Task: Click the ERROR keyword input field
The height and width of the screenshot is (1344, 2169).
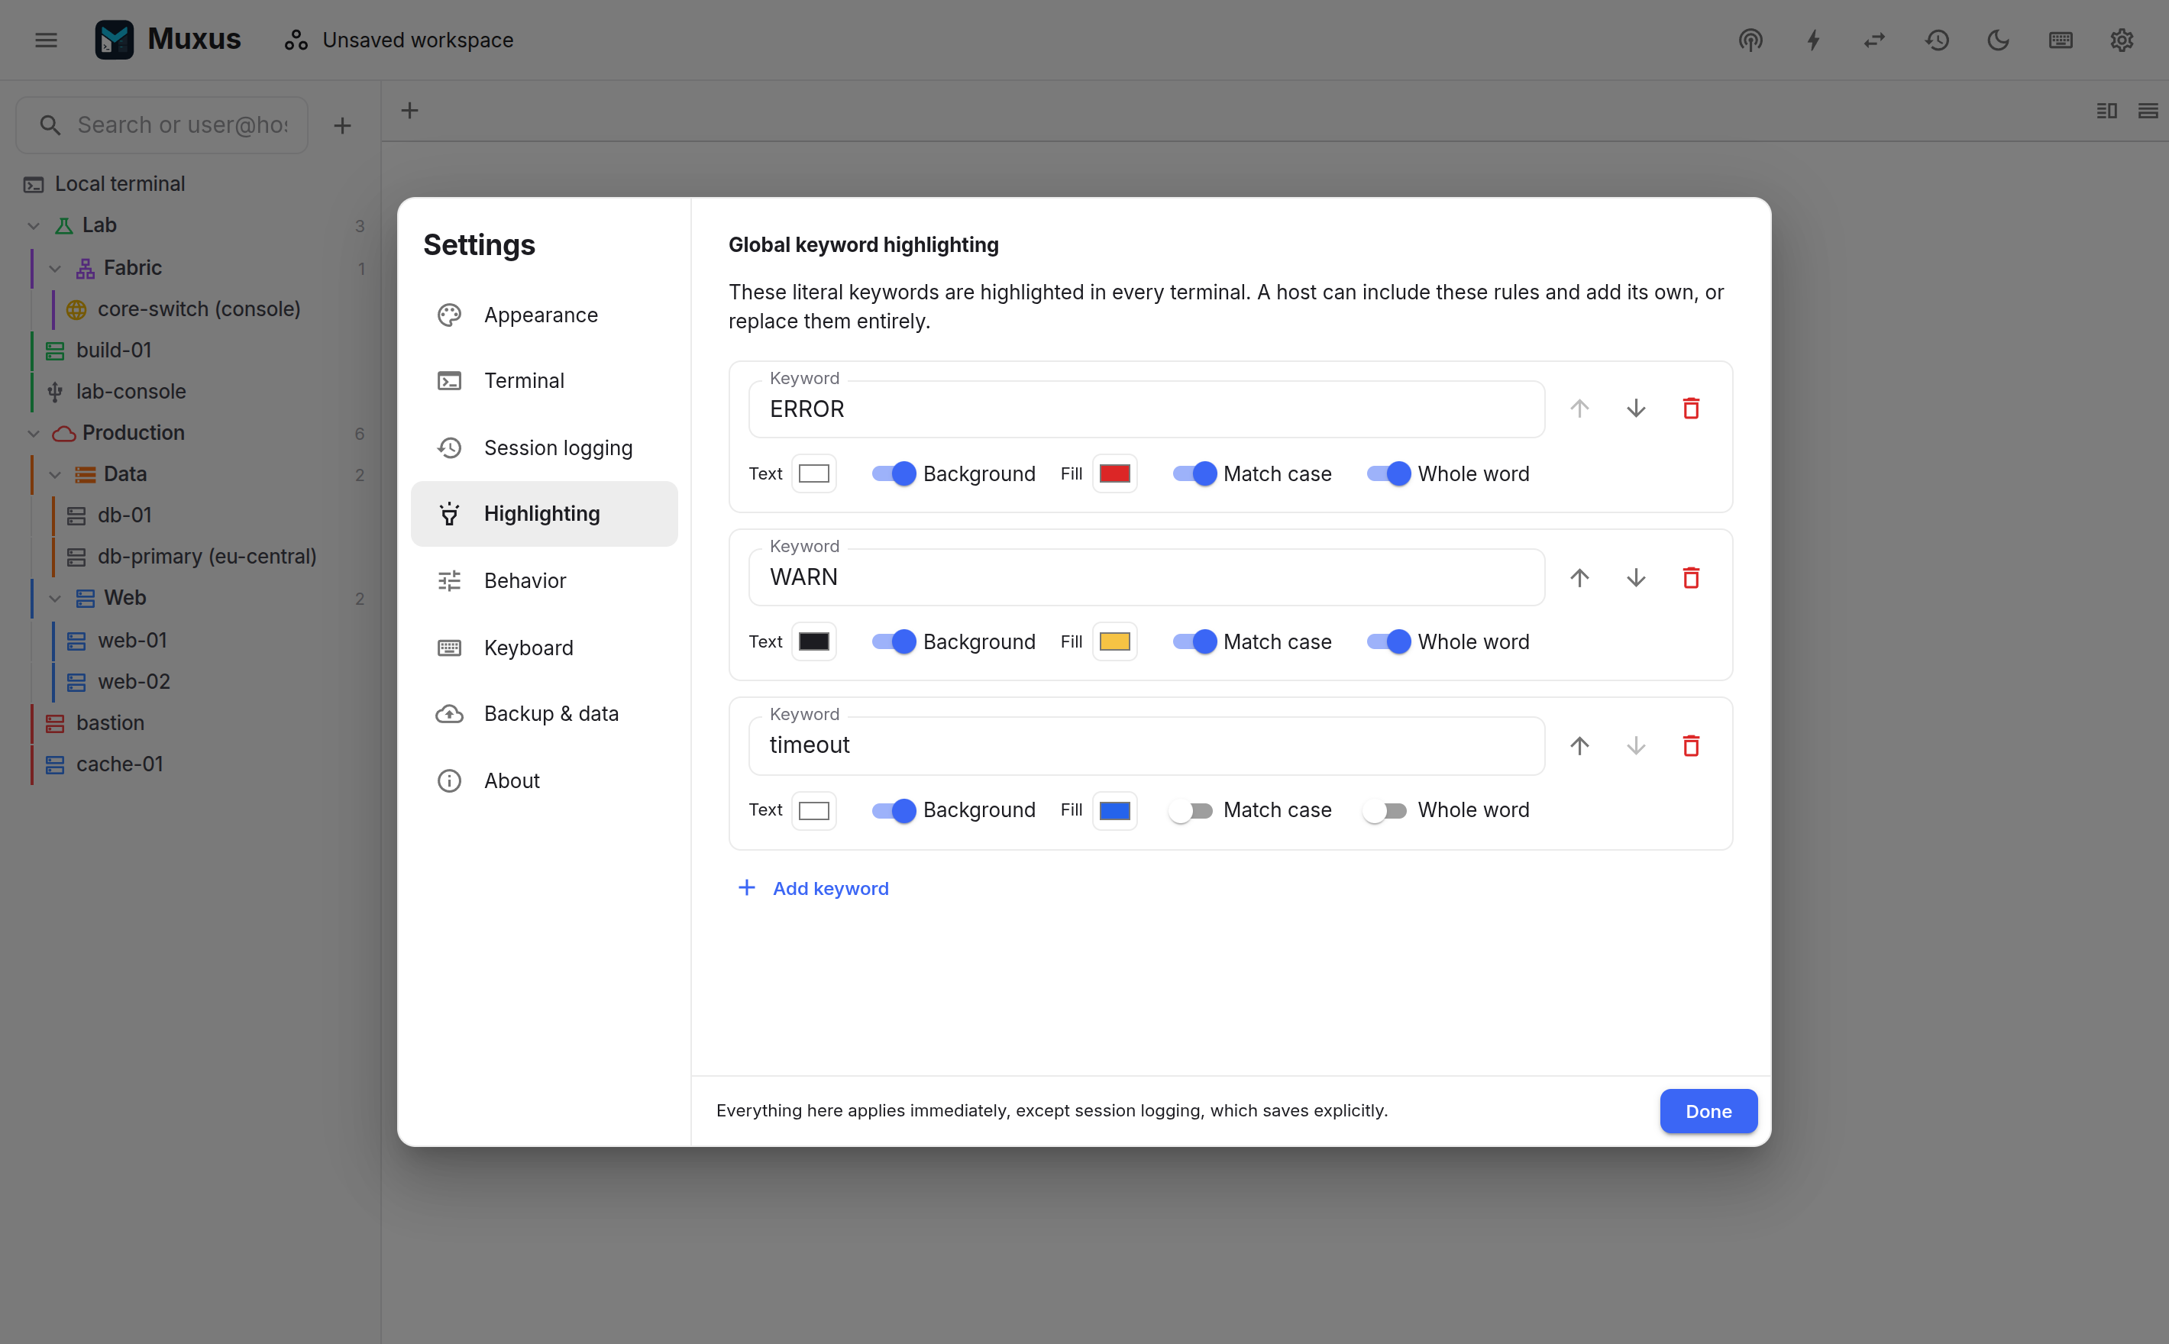Action: point(1146,409)
